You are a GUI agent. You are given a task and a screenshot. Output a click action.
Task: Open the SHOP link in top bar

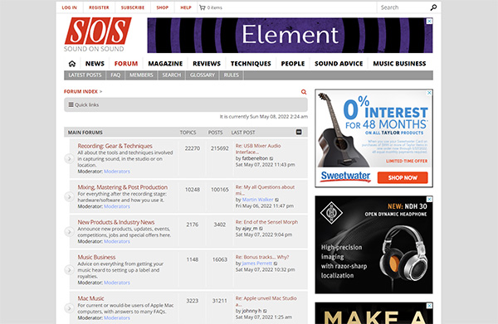point(163,7)
